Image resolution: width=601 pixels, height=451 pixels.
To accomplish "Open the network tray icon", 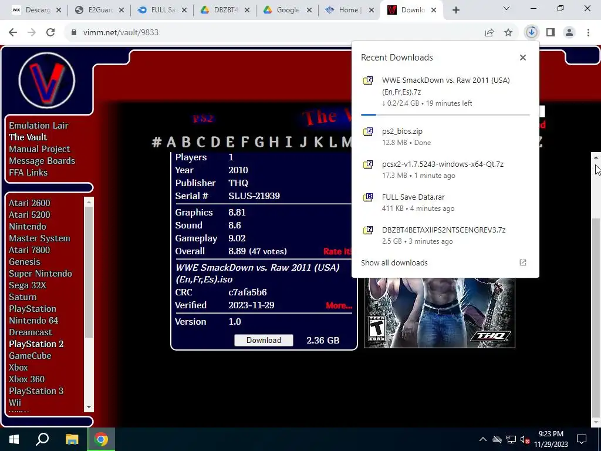I will click(x=511, y=439).
